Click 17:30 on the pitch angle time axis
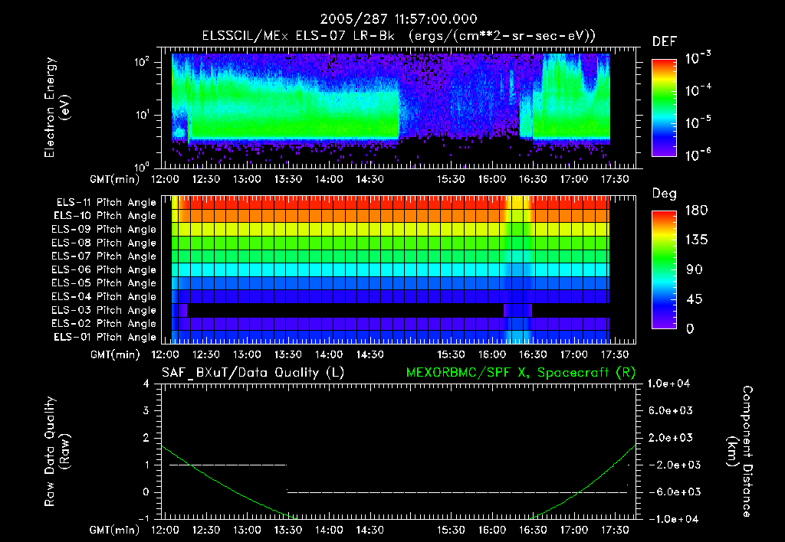The image size is (785, 542). click(x=615, y=354)
